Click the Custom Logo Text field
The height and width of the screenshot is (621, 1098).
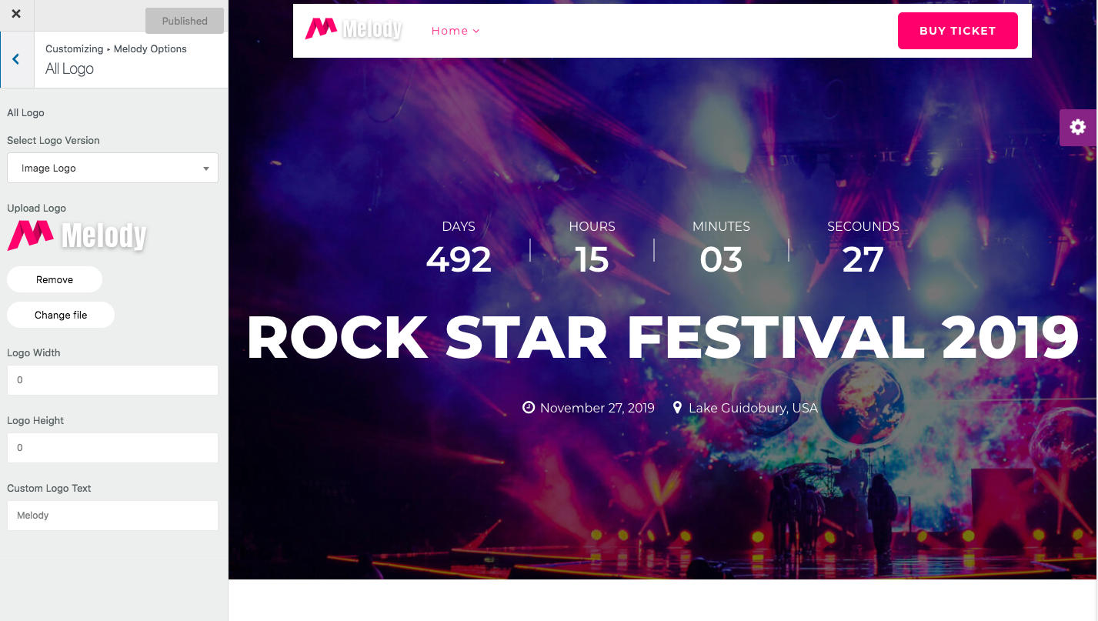click(112, 516)
